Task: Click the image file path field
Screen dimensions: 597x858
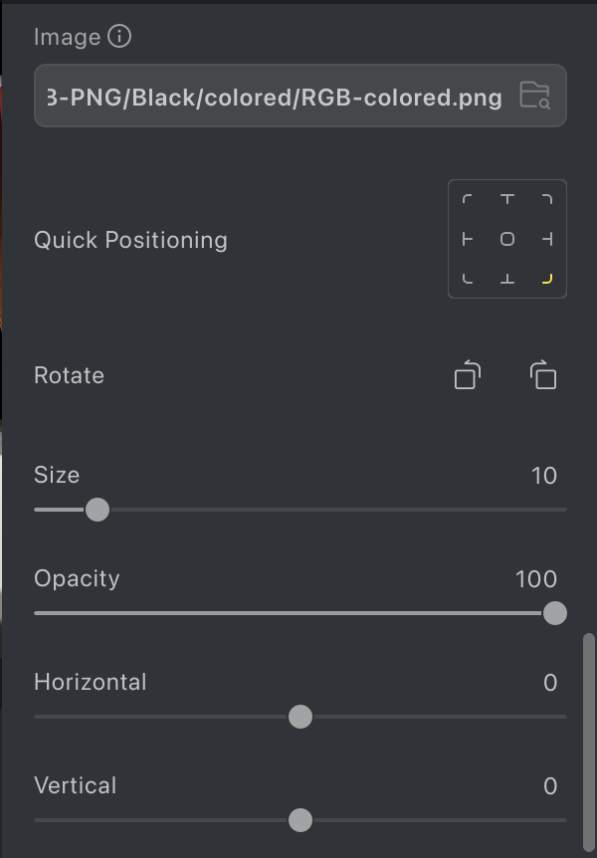Action: point(274,97)
